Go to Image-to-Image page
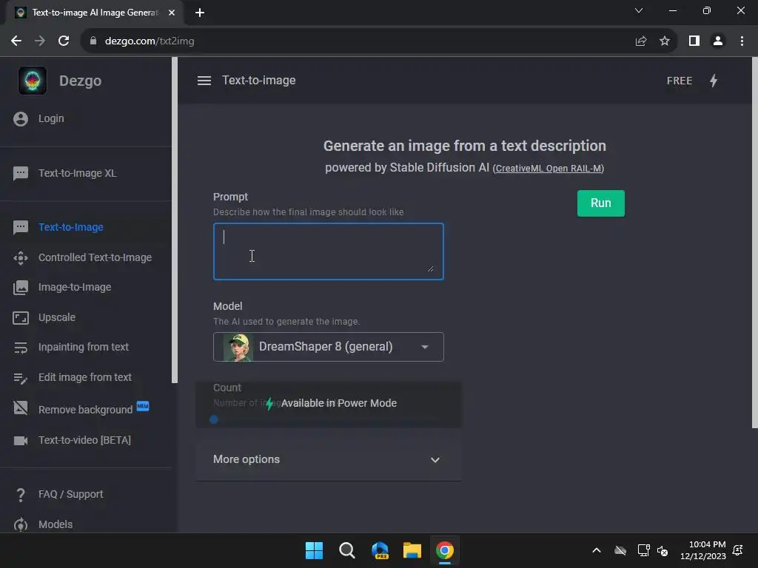This screenshot has height=568, width=758. tap(75, 288)
